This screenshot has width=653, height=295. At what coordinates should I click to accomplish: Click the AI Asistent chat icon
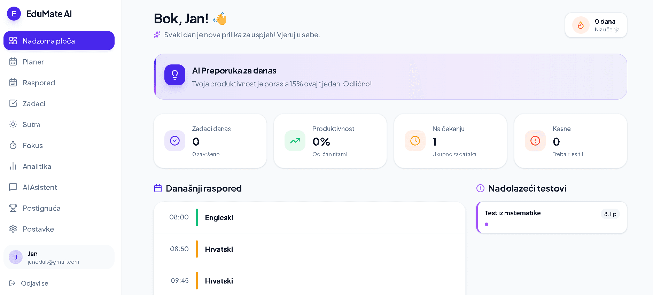point(13,187)
